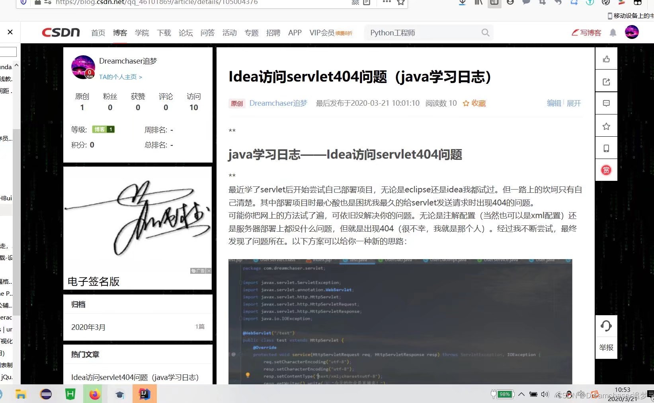Click the thumbs-up like icon
Image resolution: width=654 pixels, height=403 pixels.
tap(606, 59)
